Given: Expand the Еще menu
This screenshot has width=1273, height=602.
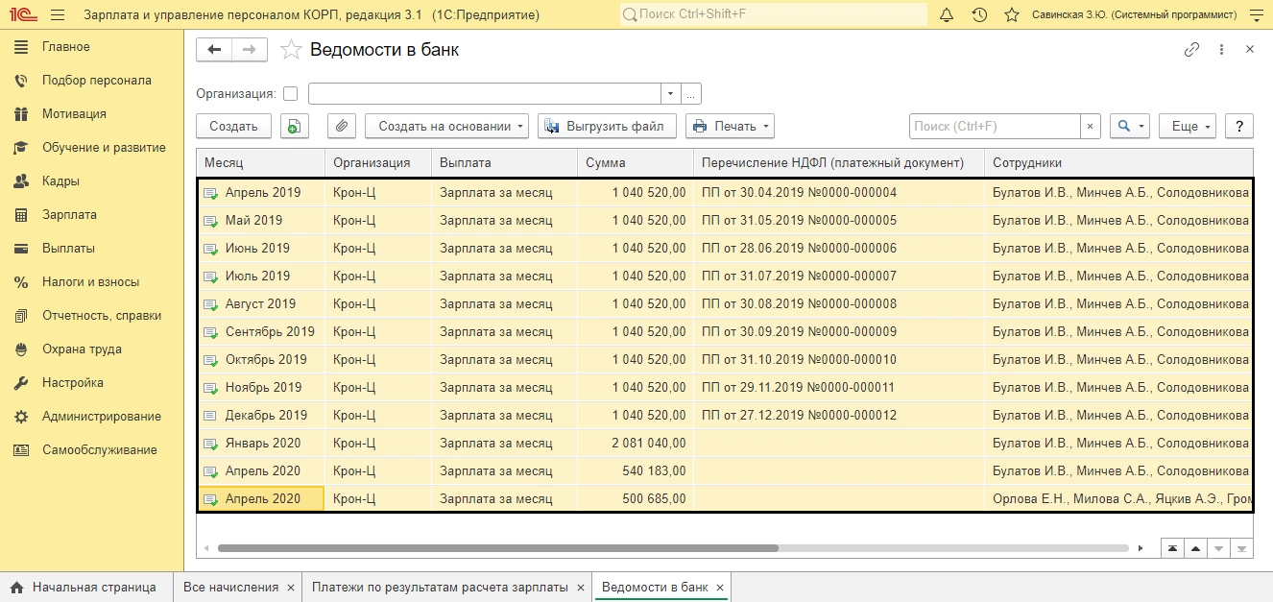Looking at the screenshot, I should [x=1188, y=126].
